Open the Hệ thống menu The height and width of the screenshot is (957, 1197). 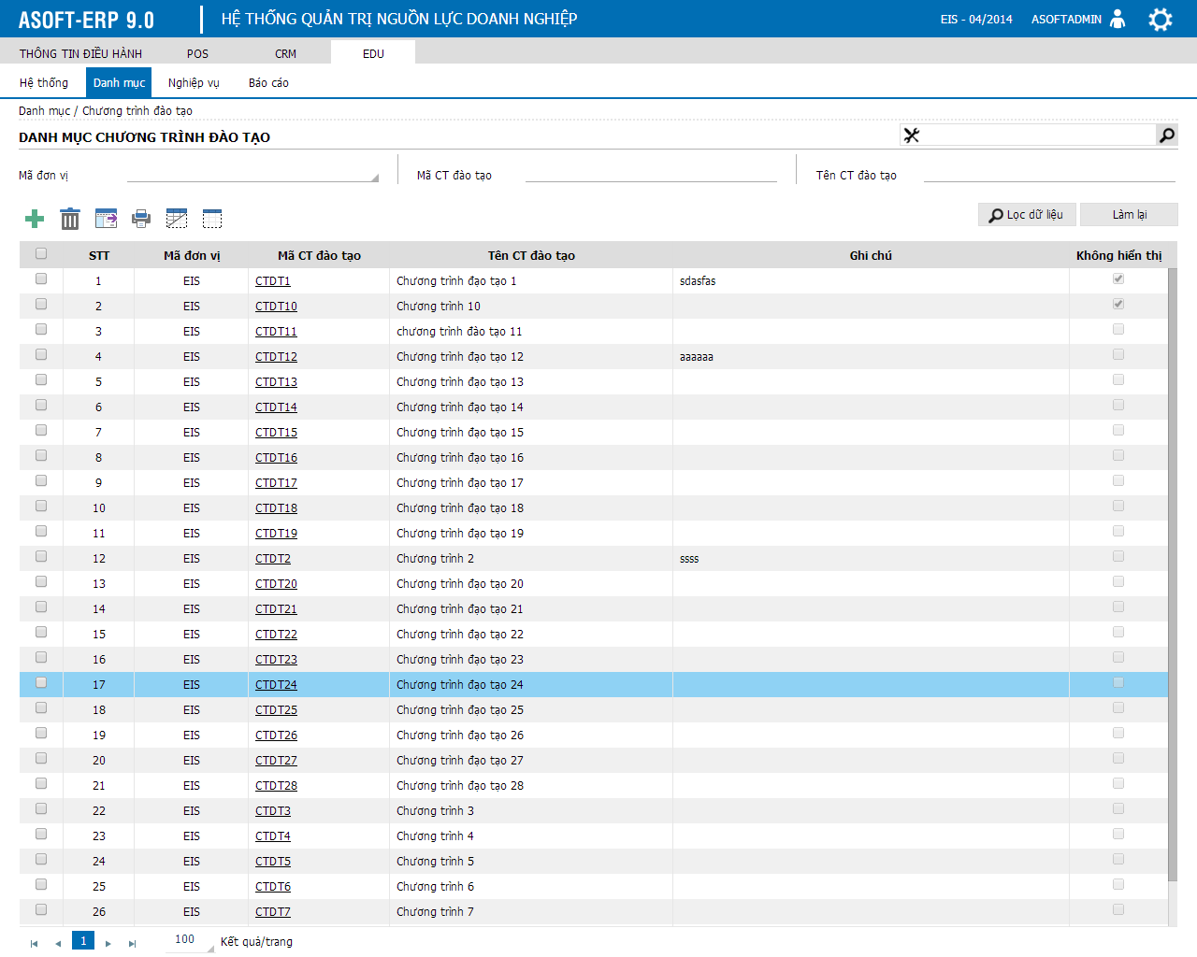pyautogui.click(x=44, y=82)
